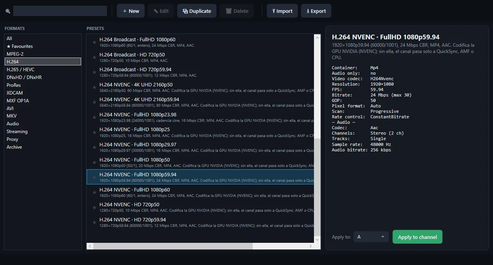The image size is (493, 265).
Task: Star the NVENC HD 720p59.94 preset
Action: pos(94,222)
